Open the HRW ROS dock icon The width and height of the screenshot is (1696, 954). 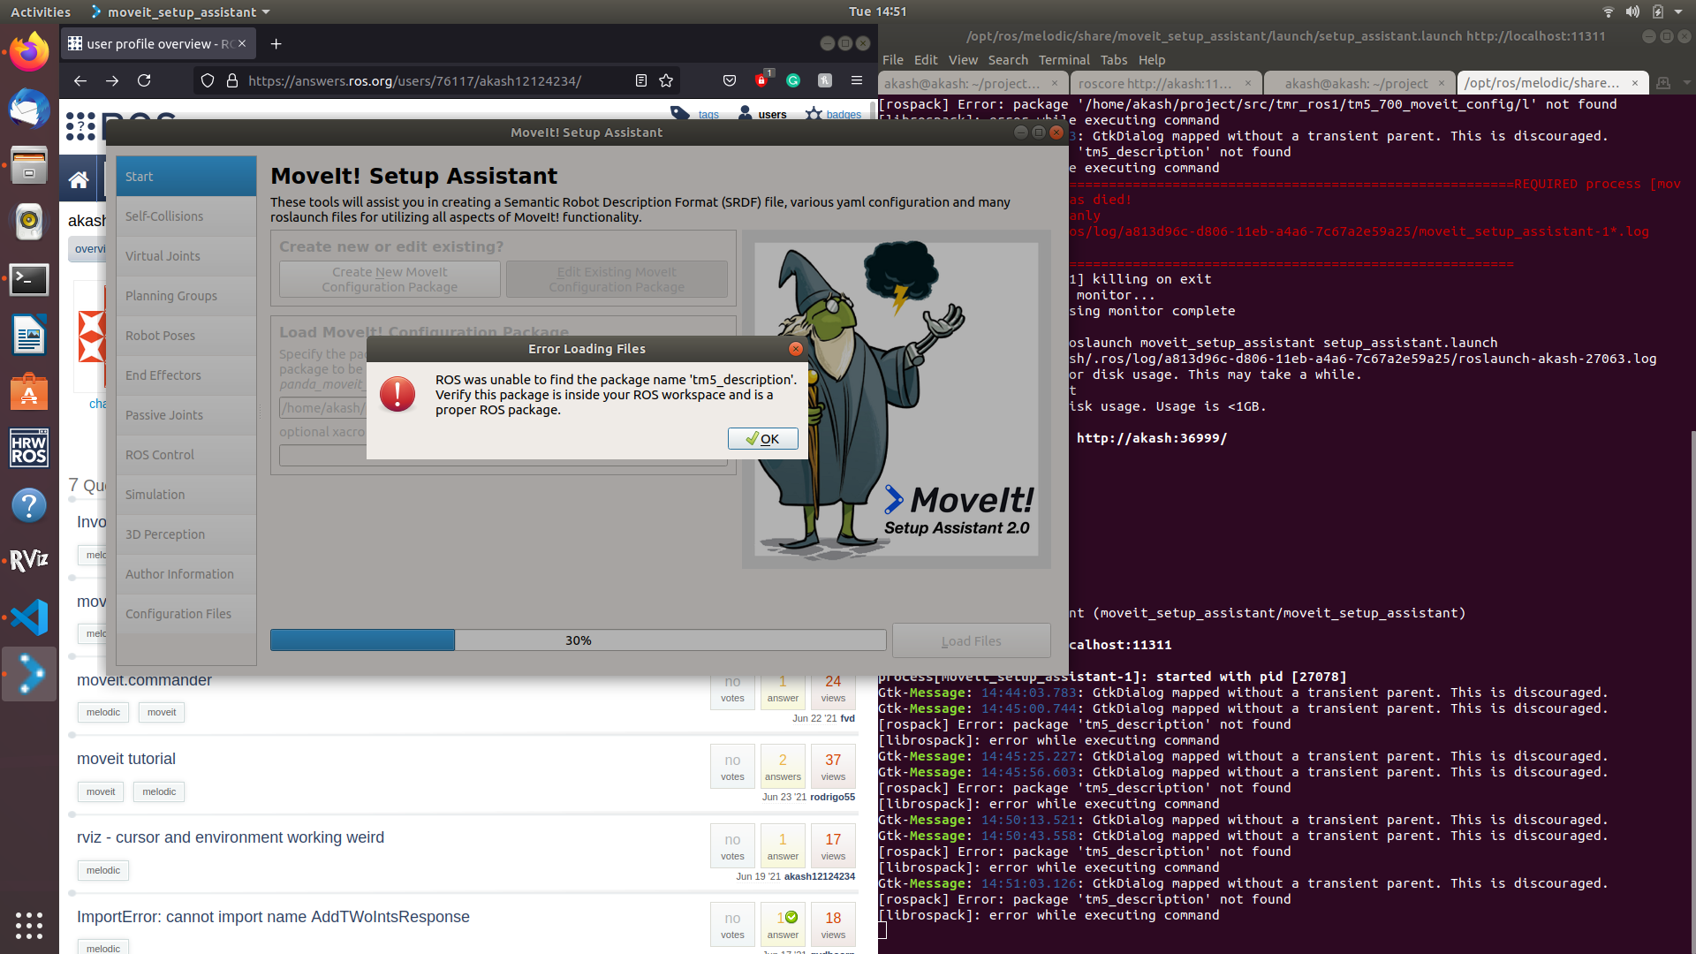pyautogui.click(x=29, y=449)
